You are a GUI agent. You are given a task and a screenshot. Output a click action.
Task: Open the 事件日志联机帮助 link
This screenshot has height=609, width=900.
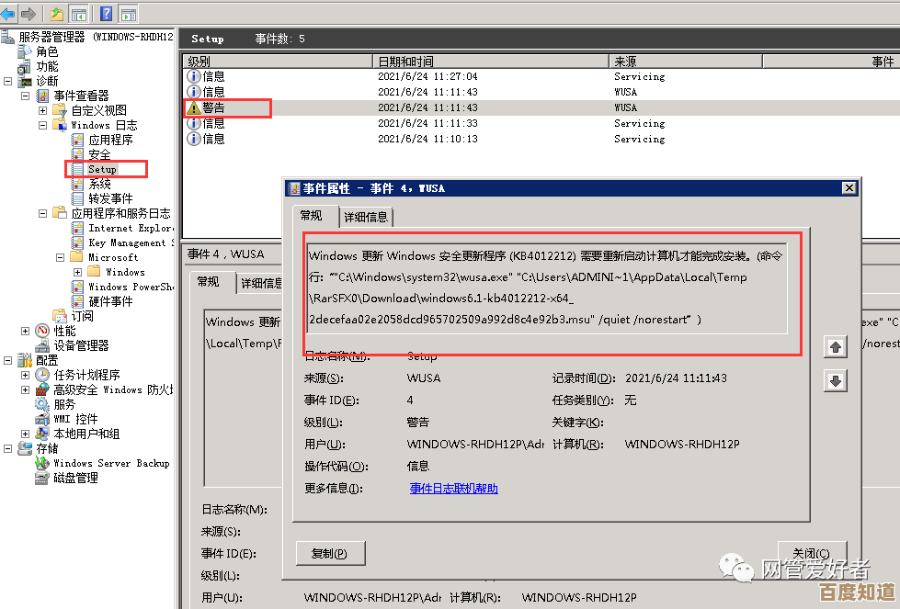coord(453,489)
